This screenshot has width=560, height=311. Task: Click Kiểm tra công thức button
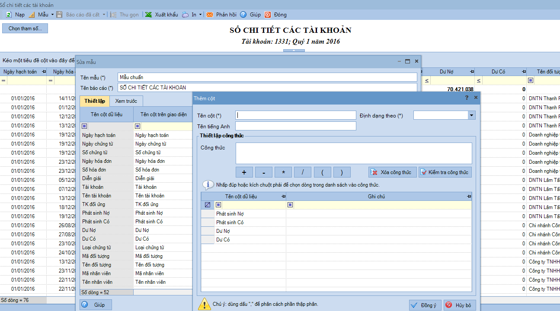point(445,172)
